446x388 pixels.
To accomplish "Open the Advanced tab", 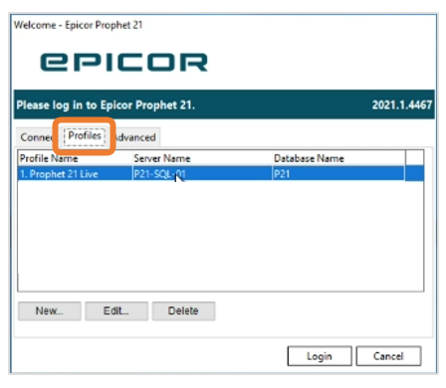I will (136, 137).
